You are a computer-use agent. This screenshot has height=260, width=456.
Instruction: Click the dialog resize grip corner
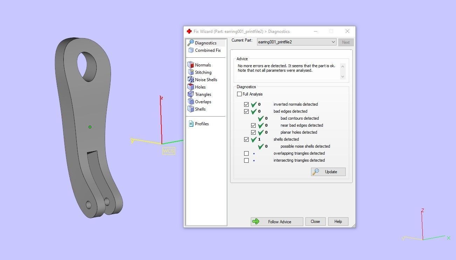pos(353,225)
